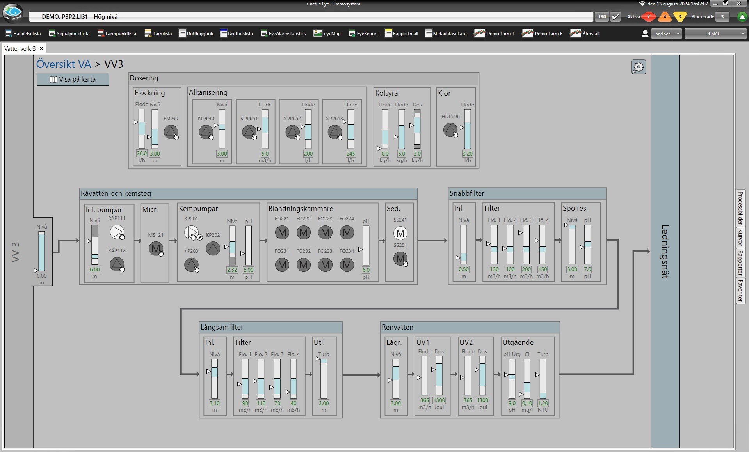Expand the Processbilder side panel
This screenshot has height=452, width=749.
click(740, 208)
